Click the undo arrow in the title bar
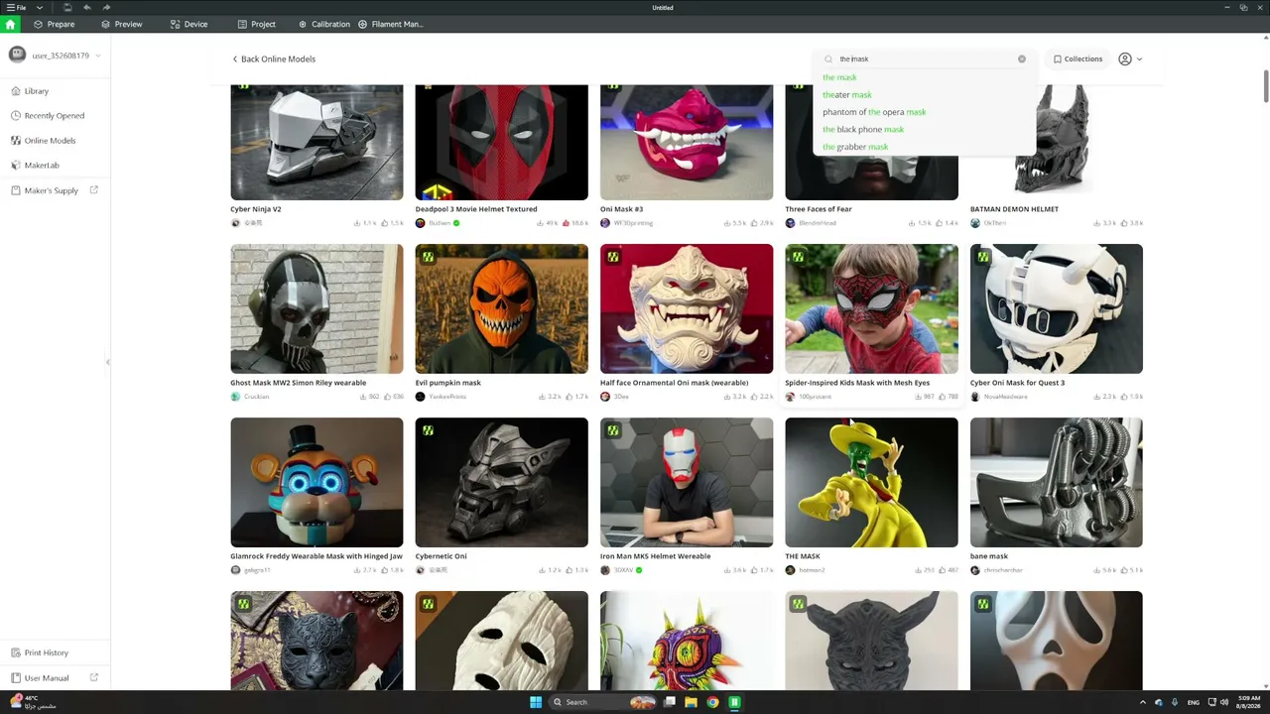Image resolution: width=1270 pixels, height=714 pixels. point(87,8)
